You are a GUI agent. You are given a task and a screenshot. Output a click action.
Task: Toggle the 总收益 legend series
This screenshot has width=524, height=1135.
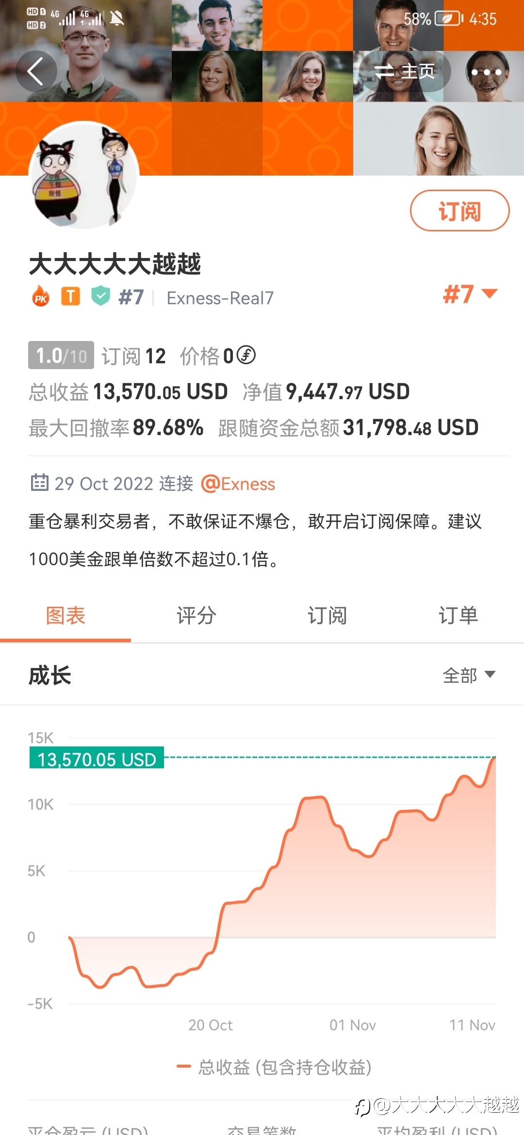pos(274,1067)
